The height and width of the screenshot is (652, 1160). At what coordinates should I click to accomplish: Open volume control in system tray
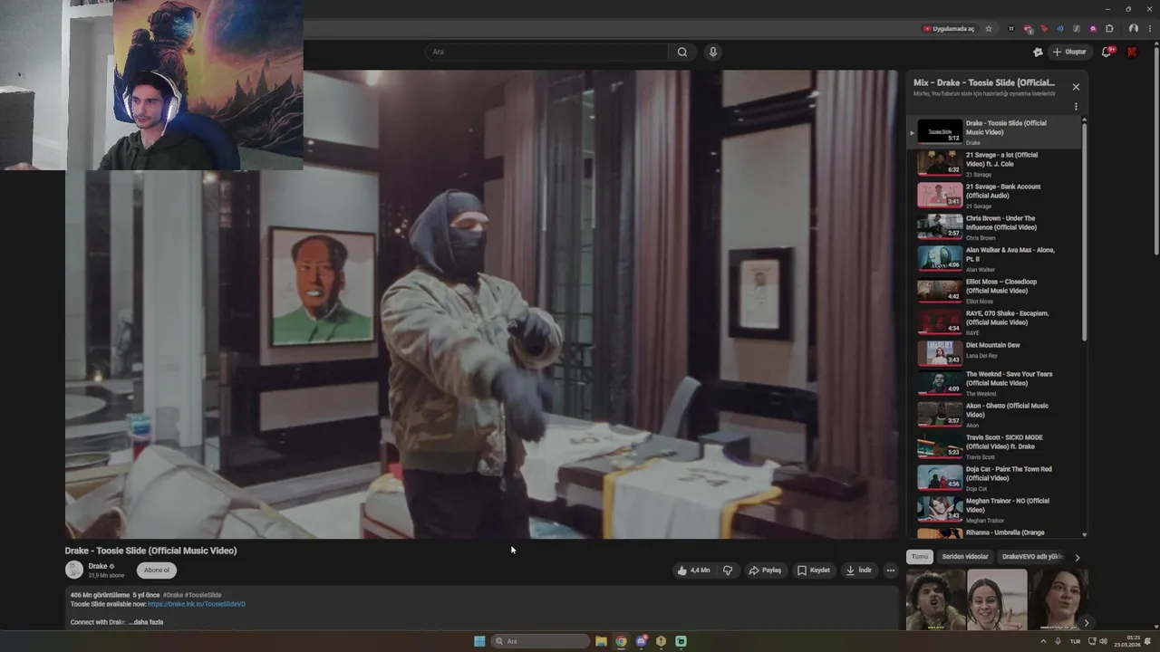click(x=1103, y=641)
